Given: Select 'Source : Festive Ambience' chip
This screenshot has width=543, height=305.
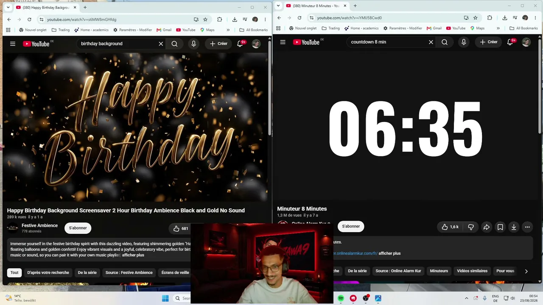Looking at the screenshot, I should 129,273.
